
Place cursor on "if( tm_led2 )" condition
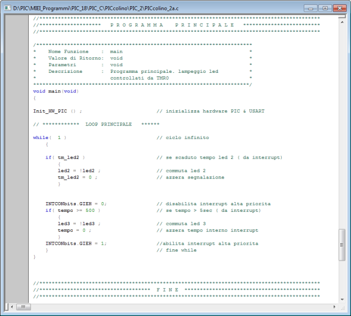click(x=65, y=157)
